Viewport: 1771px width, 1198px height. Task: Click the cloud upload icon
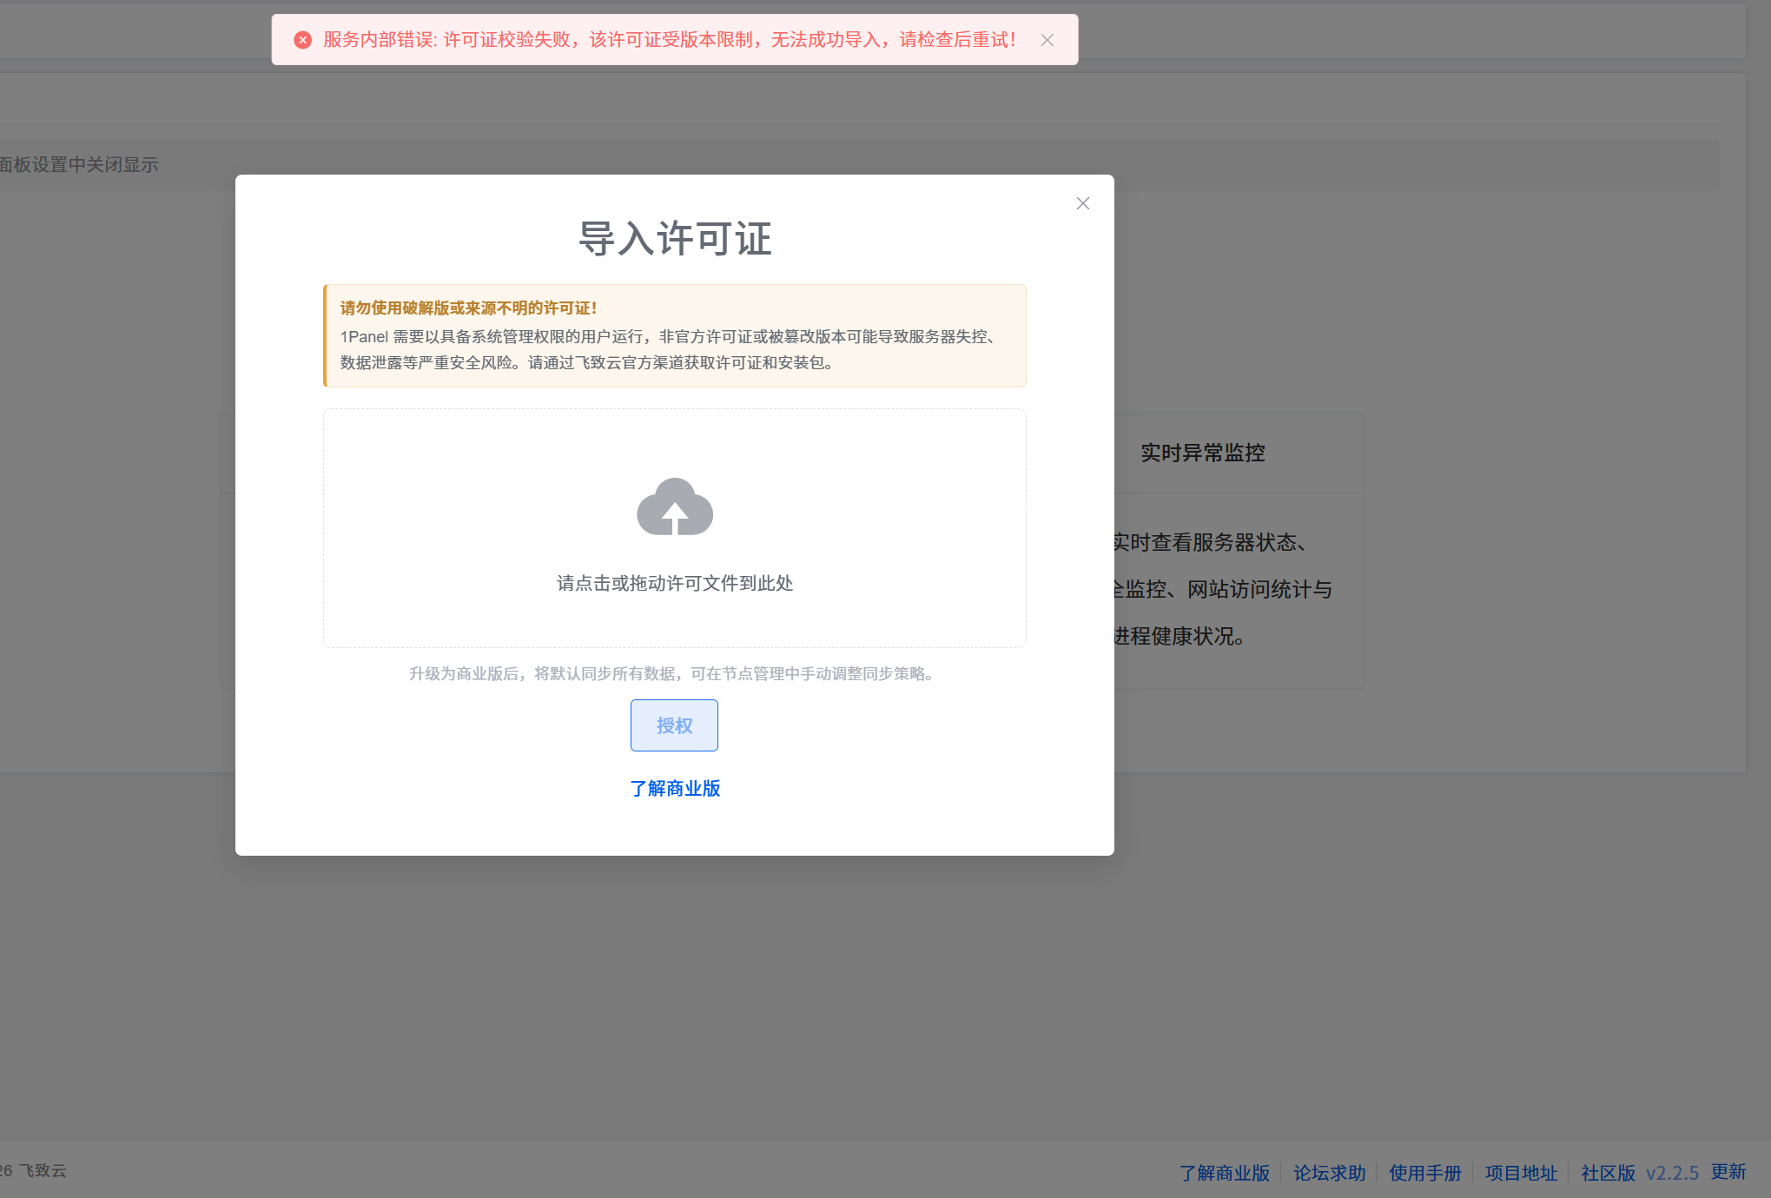tap(675, 506)
